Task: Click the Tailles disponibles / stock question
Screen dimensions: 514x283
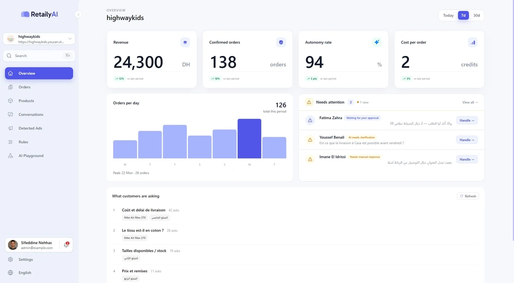Action: tap(144, 251)
